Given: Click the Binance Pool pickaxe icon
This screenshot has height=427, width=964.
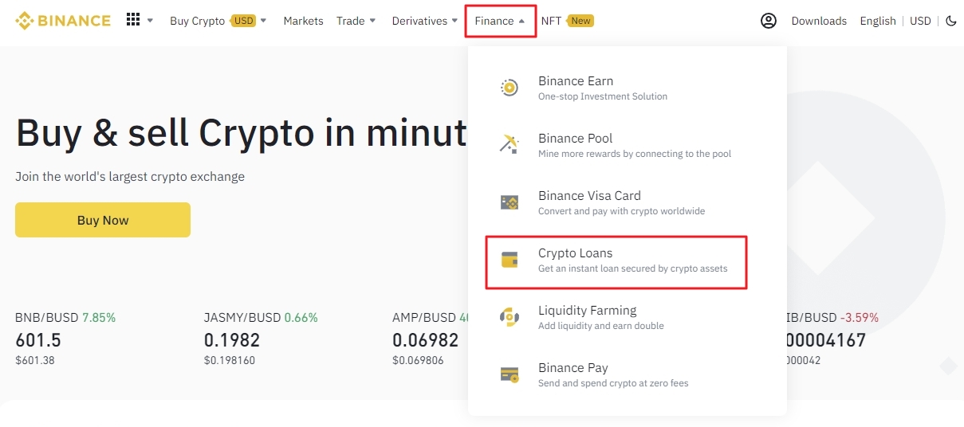Looking at the screenshot, I should (x=510, y=145).
